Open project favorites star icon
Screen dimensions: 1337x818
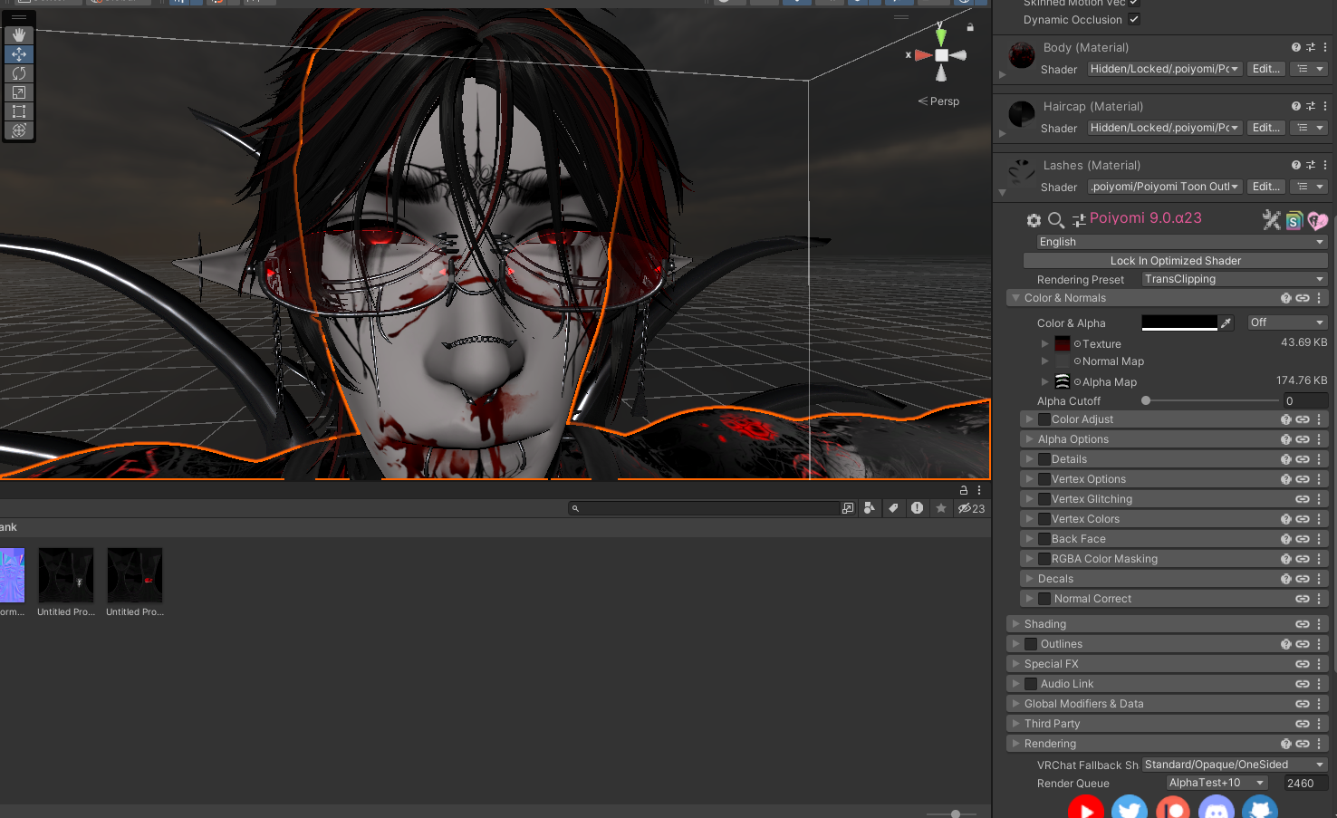(941, 508)
